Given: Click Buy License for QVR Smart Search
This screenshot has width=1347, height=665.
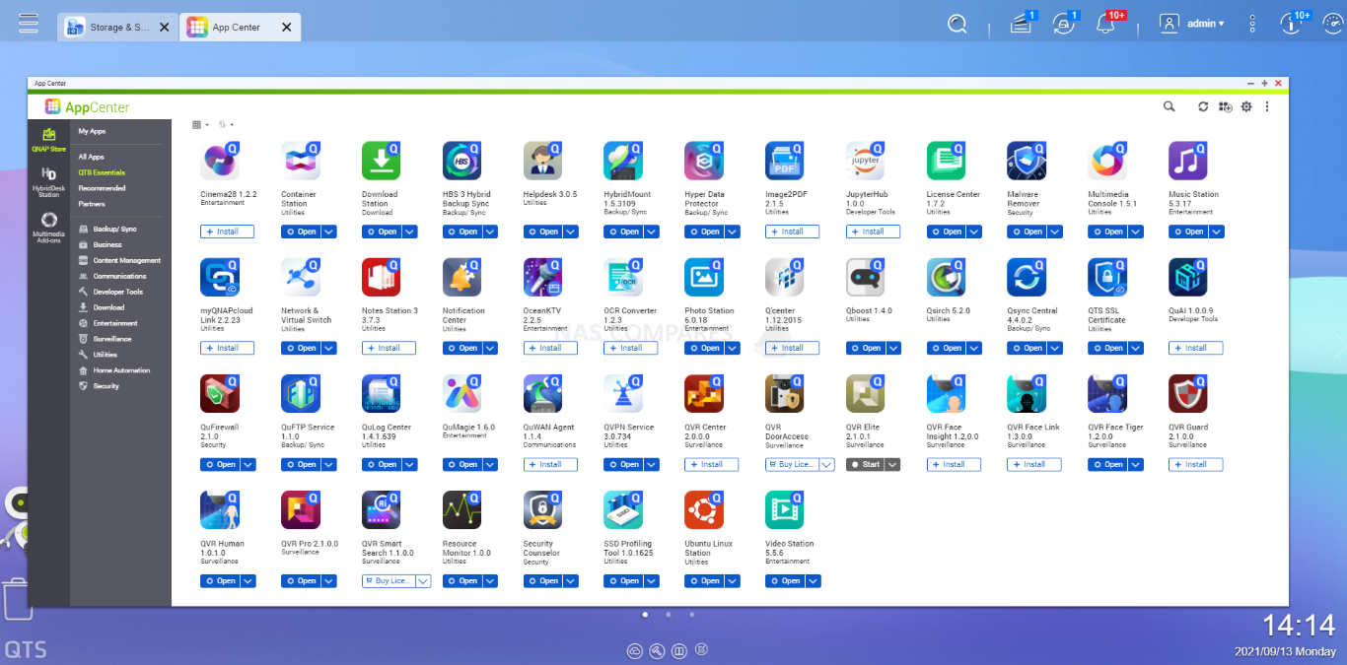Looking at the screenshot, I should [389, 580].
